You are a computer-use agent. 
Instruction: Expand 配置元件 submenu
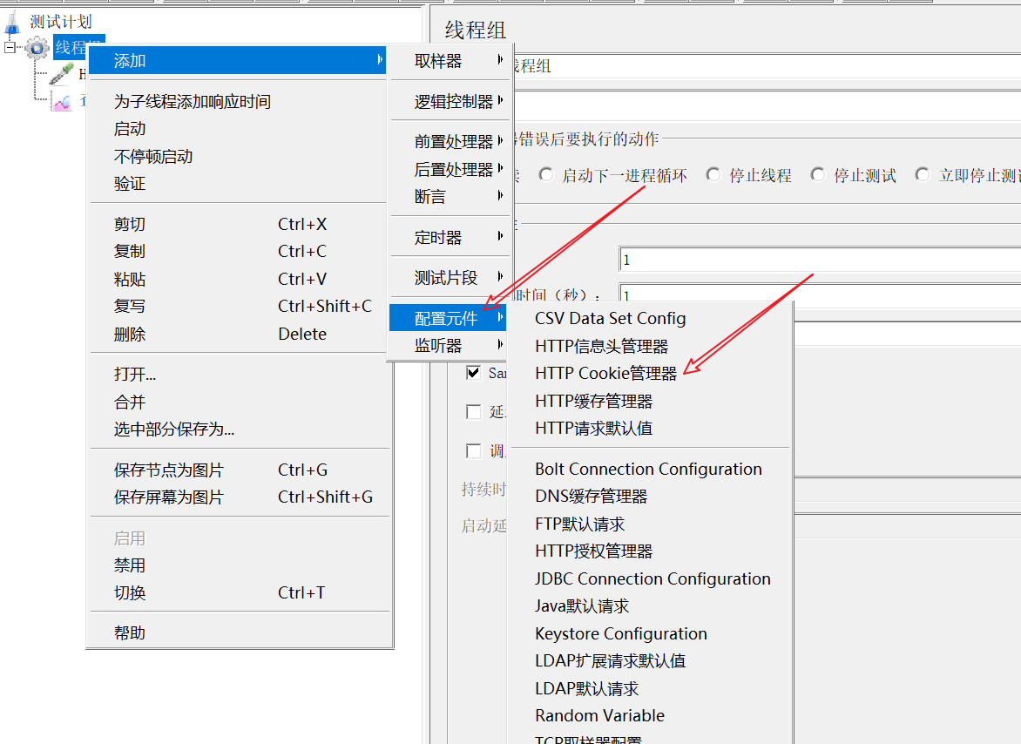click(x=448, y=318)
